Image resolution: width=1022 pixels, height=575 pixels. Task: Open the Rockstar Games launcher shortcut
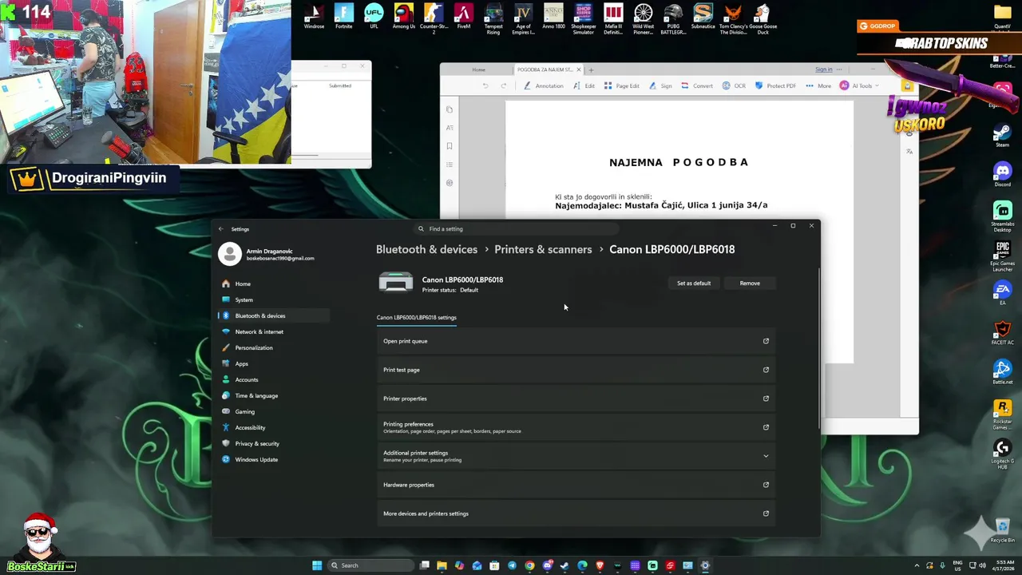(x=1002, y=414)
